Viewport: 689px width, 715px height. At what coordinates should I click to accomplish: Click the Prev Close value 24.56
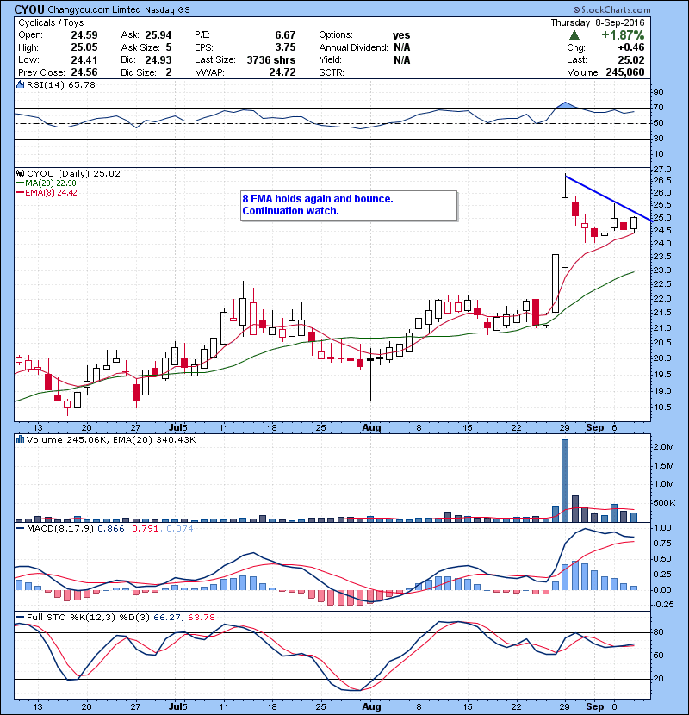click(x=84, y=72)
